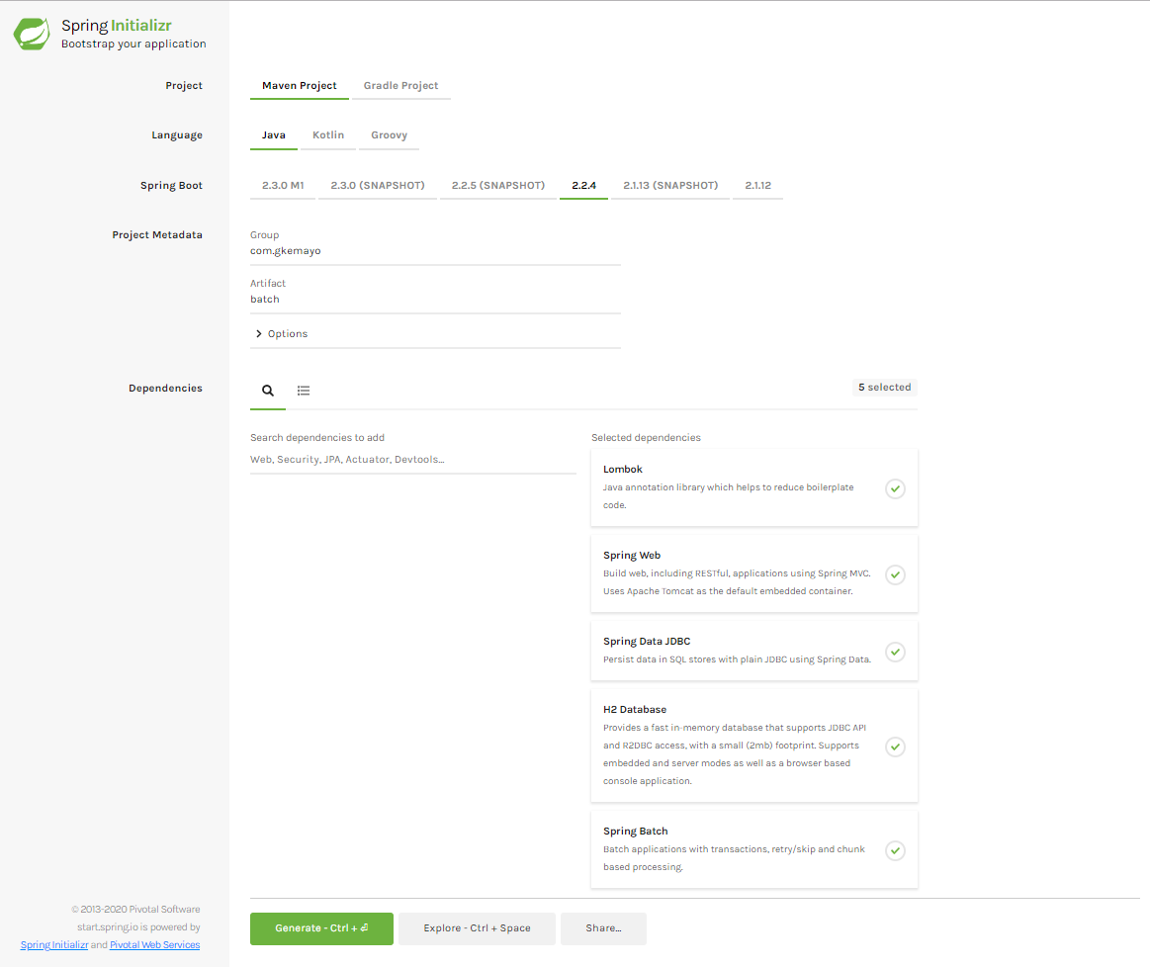Select the search dependencies magnifier icon

coord(267,390)
